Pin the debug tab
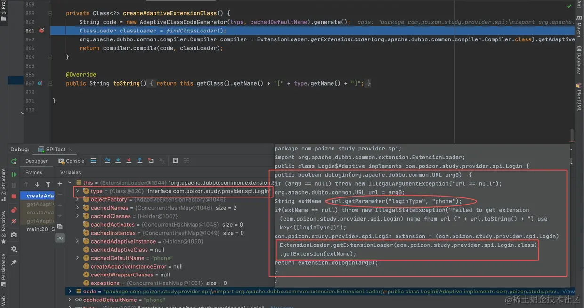 tap(14, 262)
